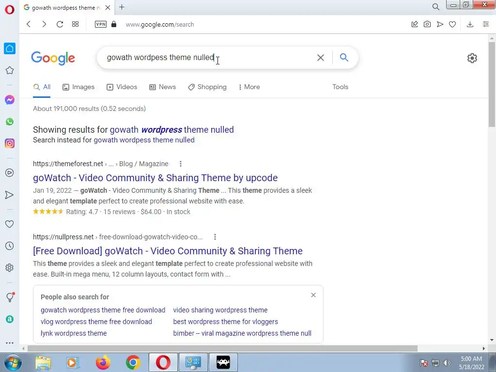
Task: Open the Opera main menu logo
Action: [x=10, y=10]
